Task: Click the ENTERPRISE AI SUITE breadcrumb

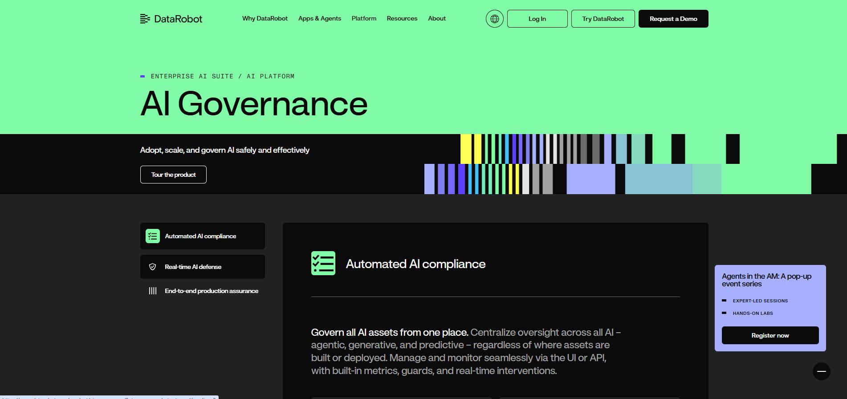Action: (192, 77)
